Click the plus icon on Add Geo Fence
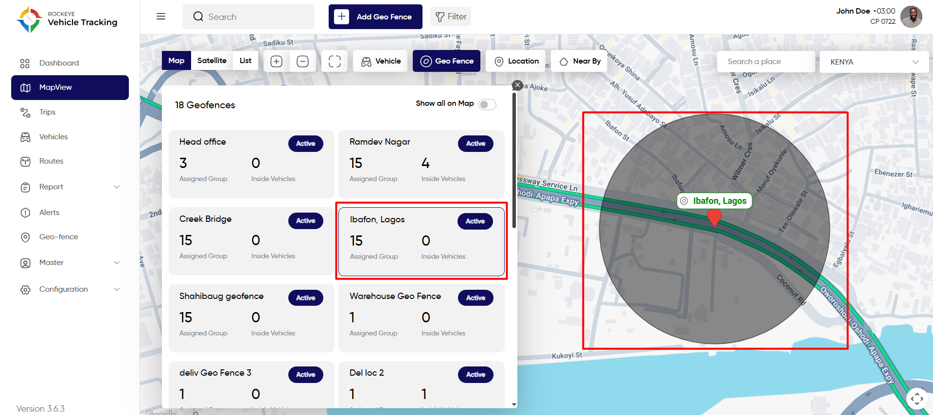Screen dimensions: 933x415 [x=342, y=17]
